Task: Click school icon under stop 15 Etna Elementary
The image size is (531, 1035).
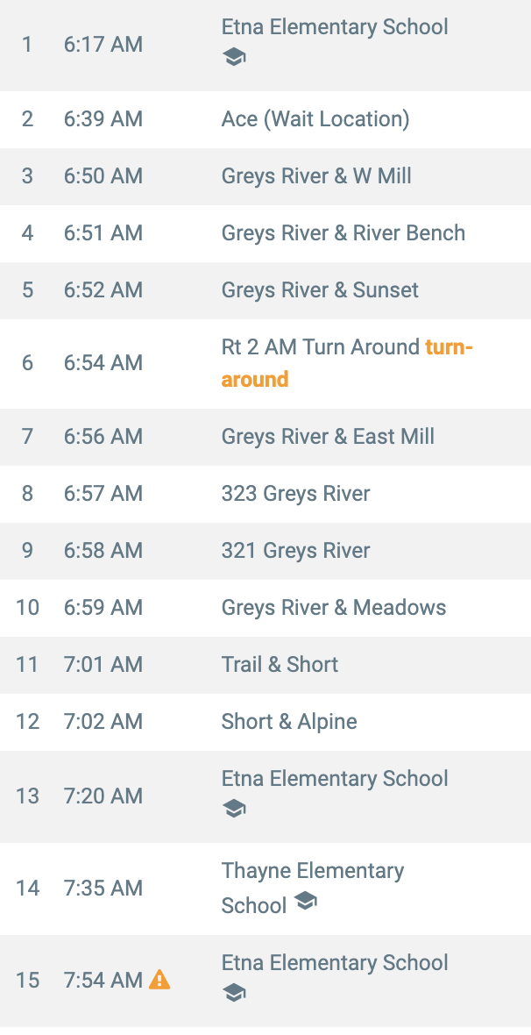Action: (234, 992)
